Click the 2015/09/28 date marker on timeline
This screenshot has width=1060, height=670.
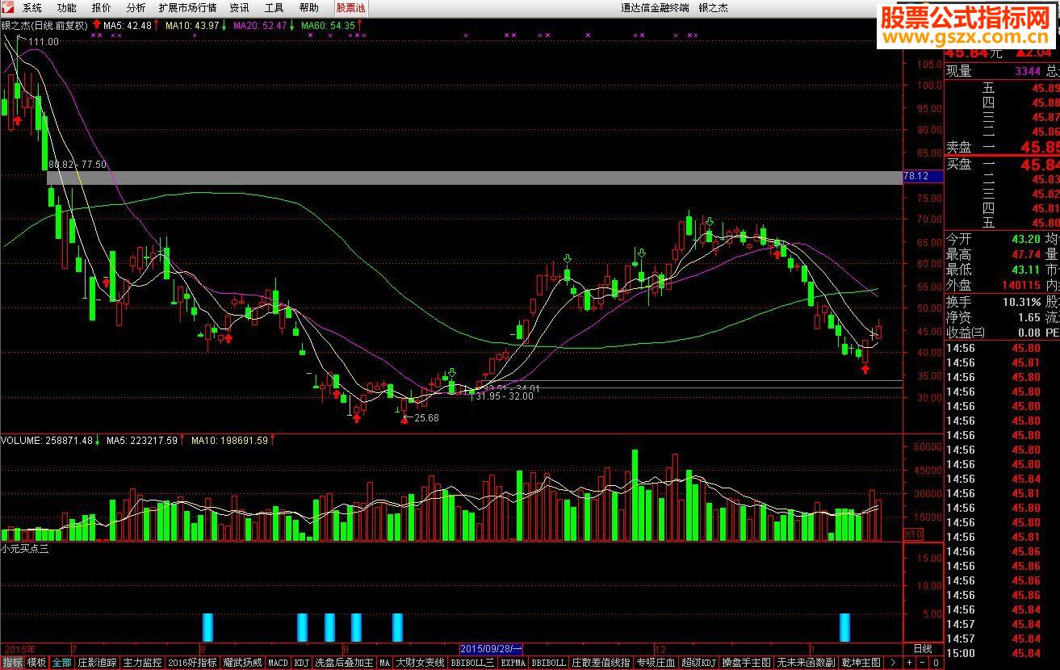click(x=491, y=649)
